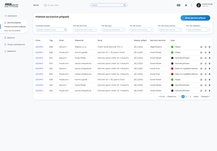217x151 pixels.
Task: Click the notification bell icon
Action: tap(186, 5)
